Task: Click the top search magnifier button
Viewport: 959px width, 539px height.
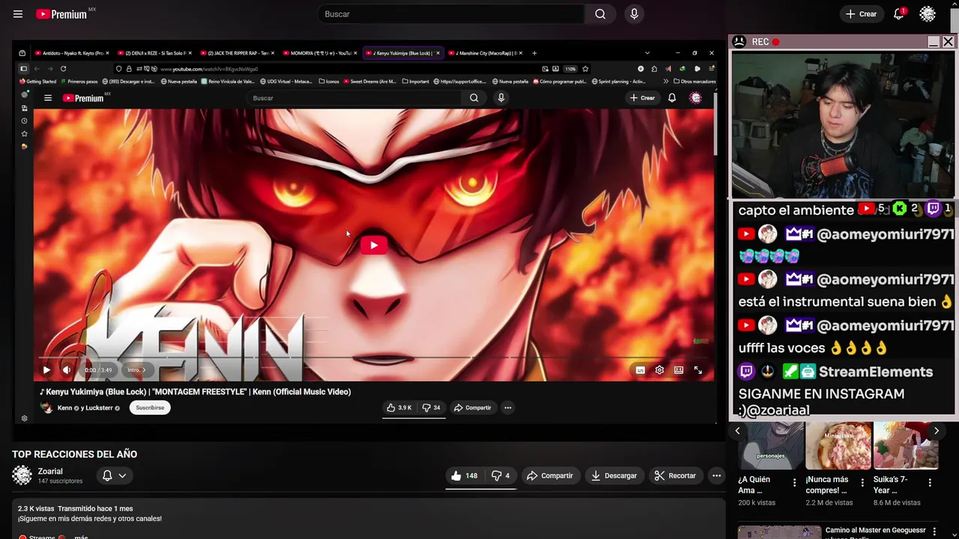Action: pyautogui.click(x=600, y=14)
